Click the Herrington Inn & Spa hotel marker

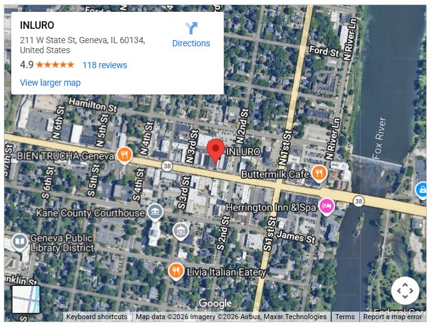(326, 206)
